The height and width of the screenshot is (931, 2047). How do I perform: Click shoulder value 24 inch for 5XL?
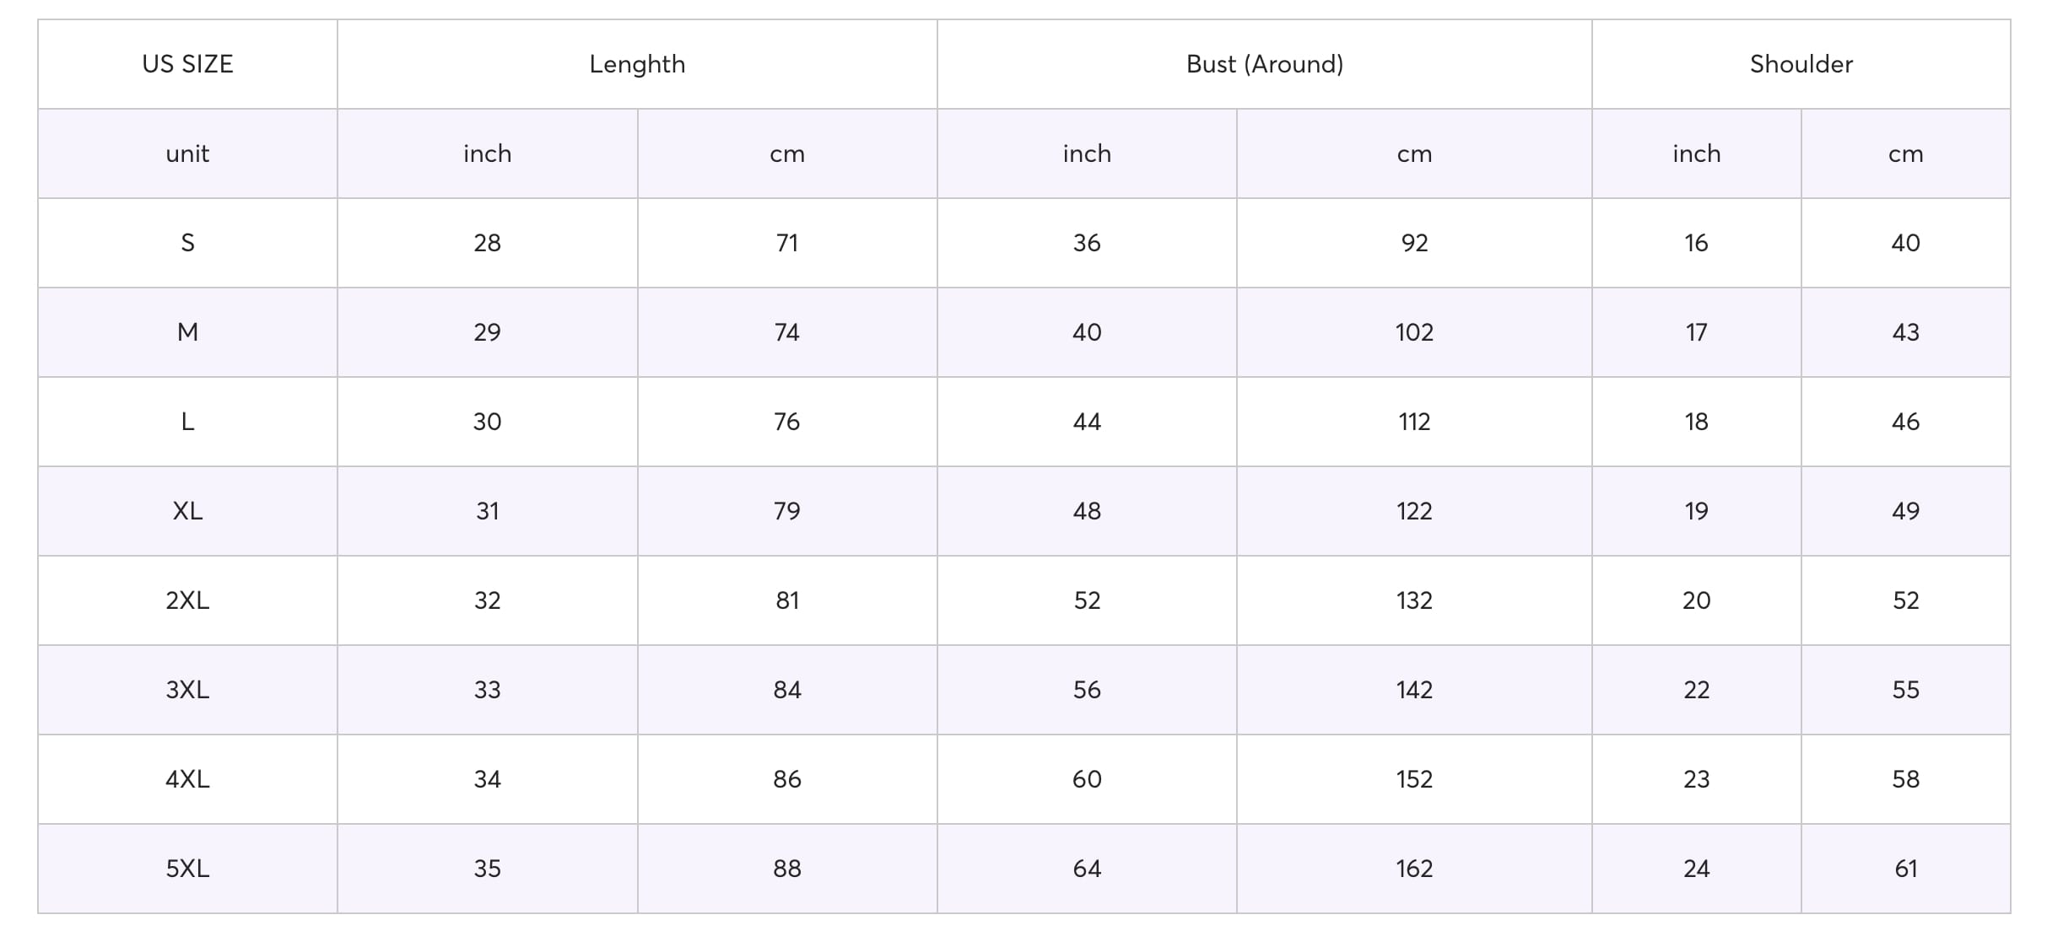(x=1696, y=869)
